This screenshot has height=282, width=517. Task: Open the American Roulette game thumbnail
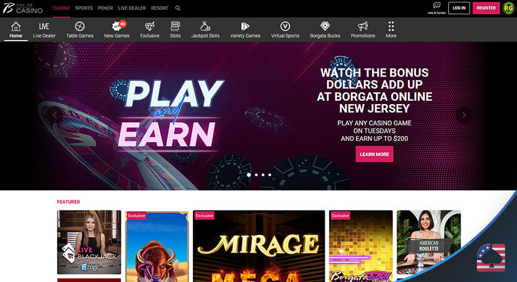point(429,242)
